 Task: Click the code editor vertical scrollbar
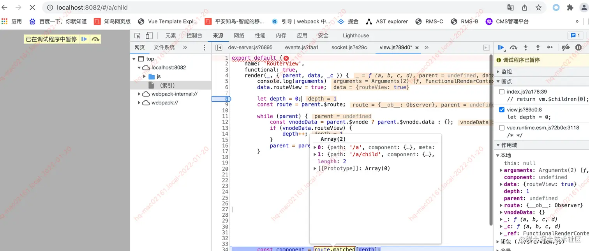click(491, 139)
